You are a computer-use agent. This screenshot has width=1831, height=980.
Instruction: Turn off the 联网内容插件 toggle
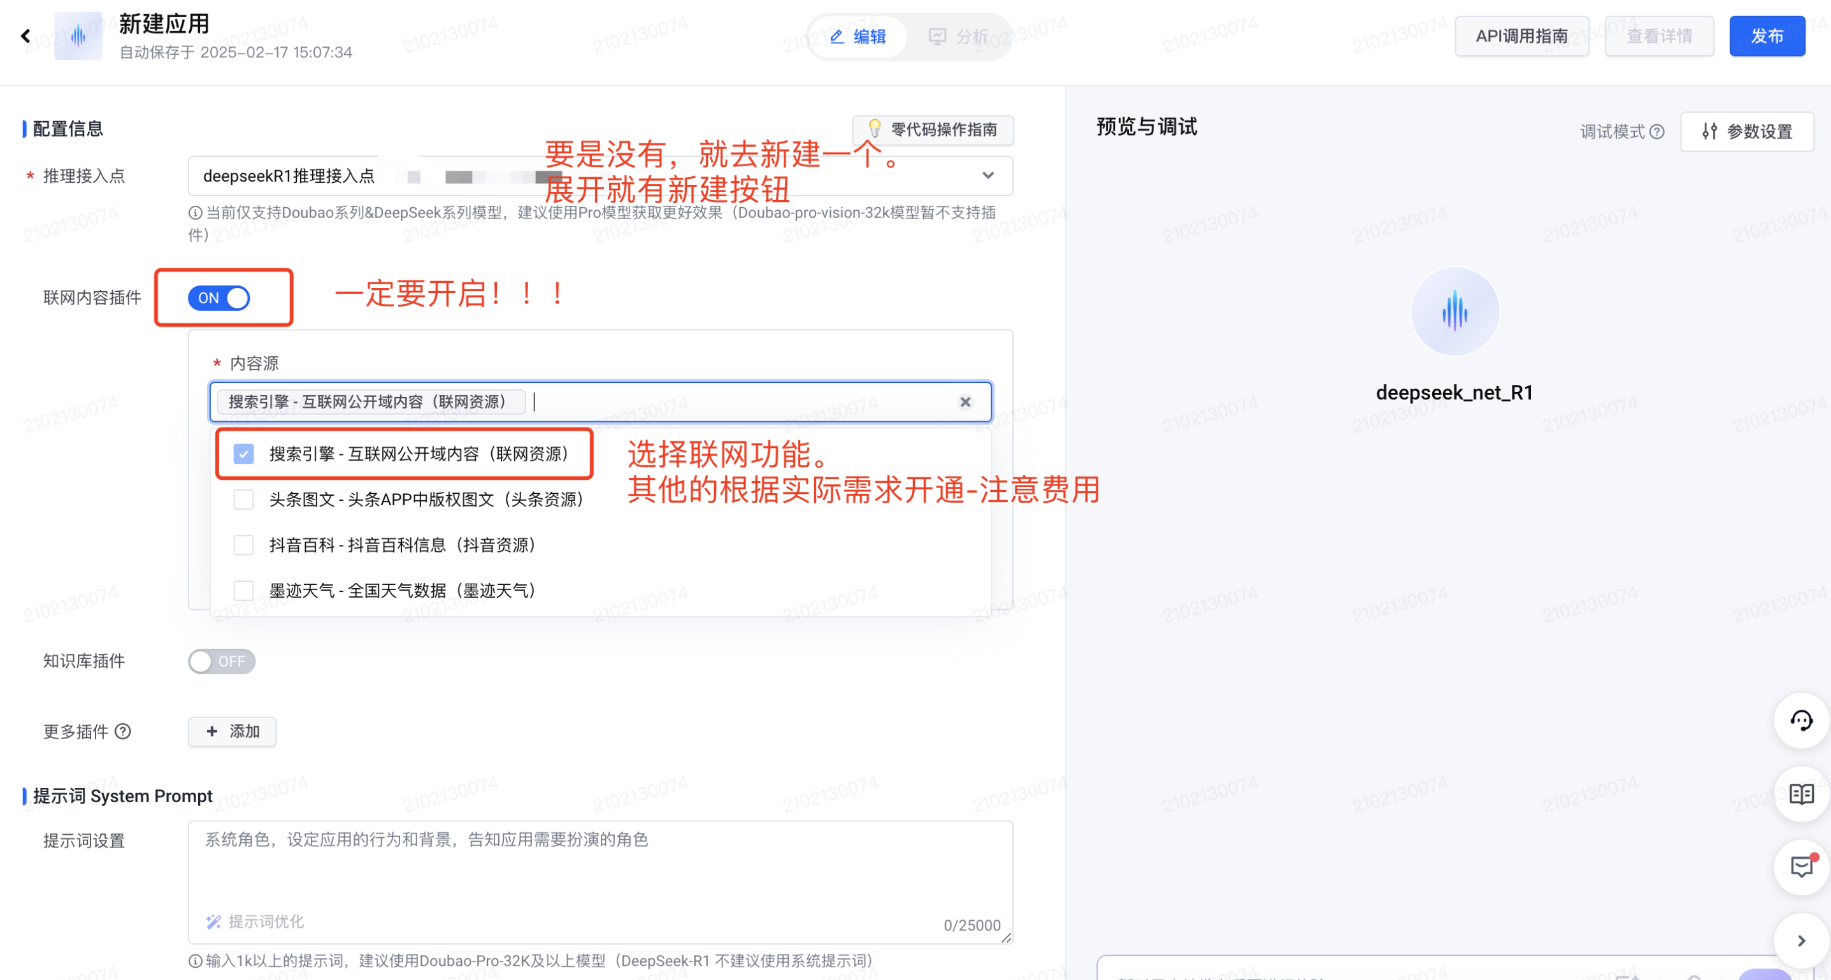coord(219,298)
